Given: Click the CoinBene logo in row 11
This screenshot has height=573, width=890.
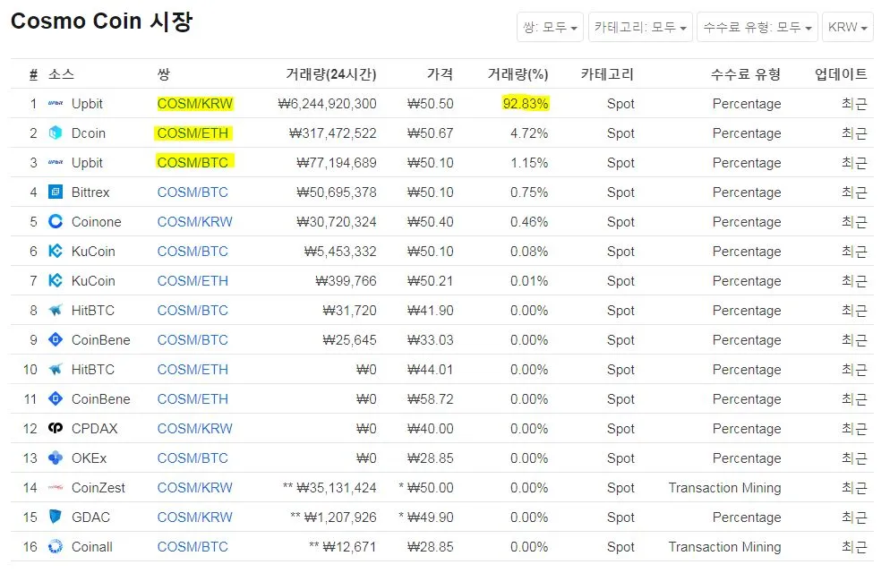Looking at the screenshot, I should [x=56, y=398].
